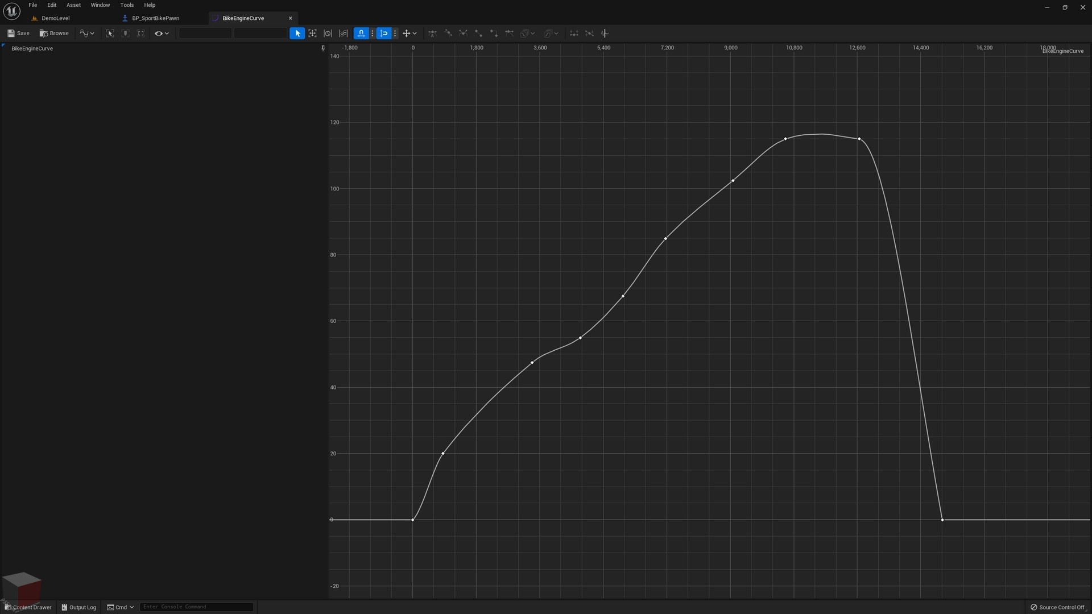The image size is (1092, 614).
Task: Open the Window menu
Action: point(100,5)
